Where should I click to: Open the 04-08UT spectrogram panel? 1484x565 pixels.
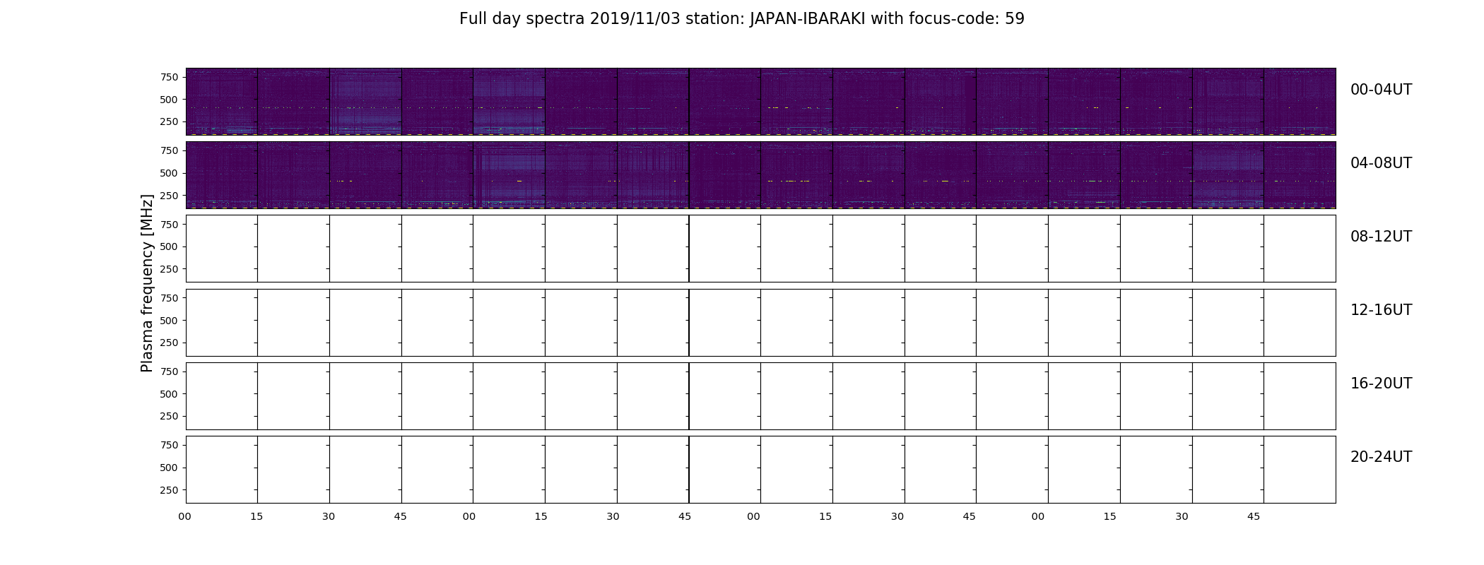[760, 175]
